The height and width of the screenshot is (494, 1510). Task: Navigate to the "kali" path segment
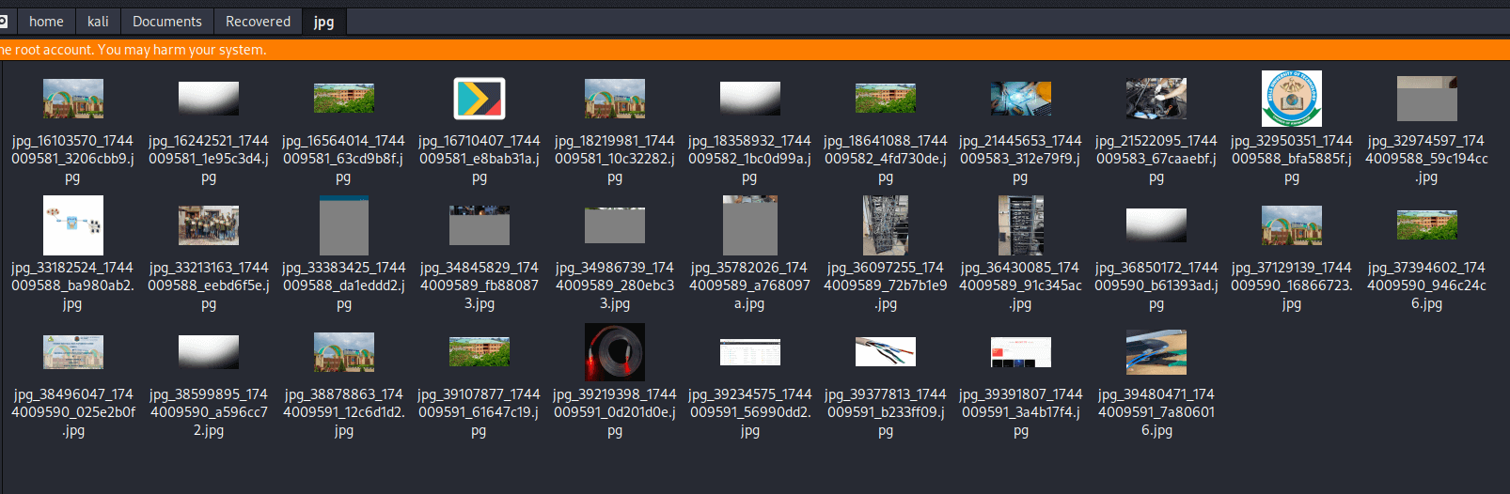pos(98,21)
